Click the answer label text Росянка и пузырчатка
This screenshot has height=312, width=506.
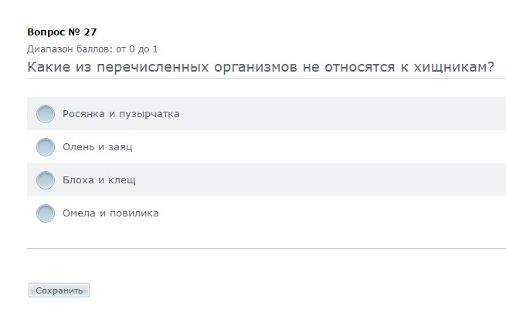pos(121,114)
